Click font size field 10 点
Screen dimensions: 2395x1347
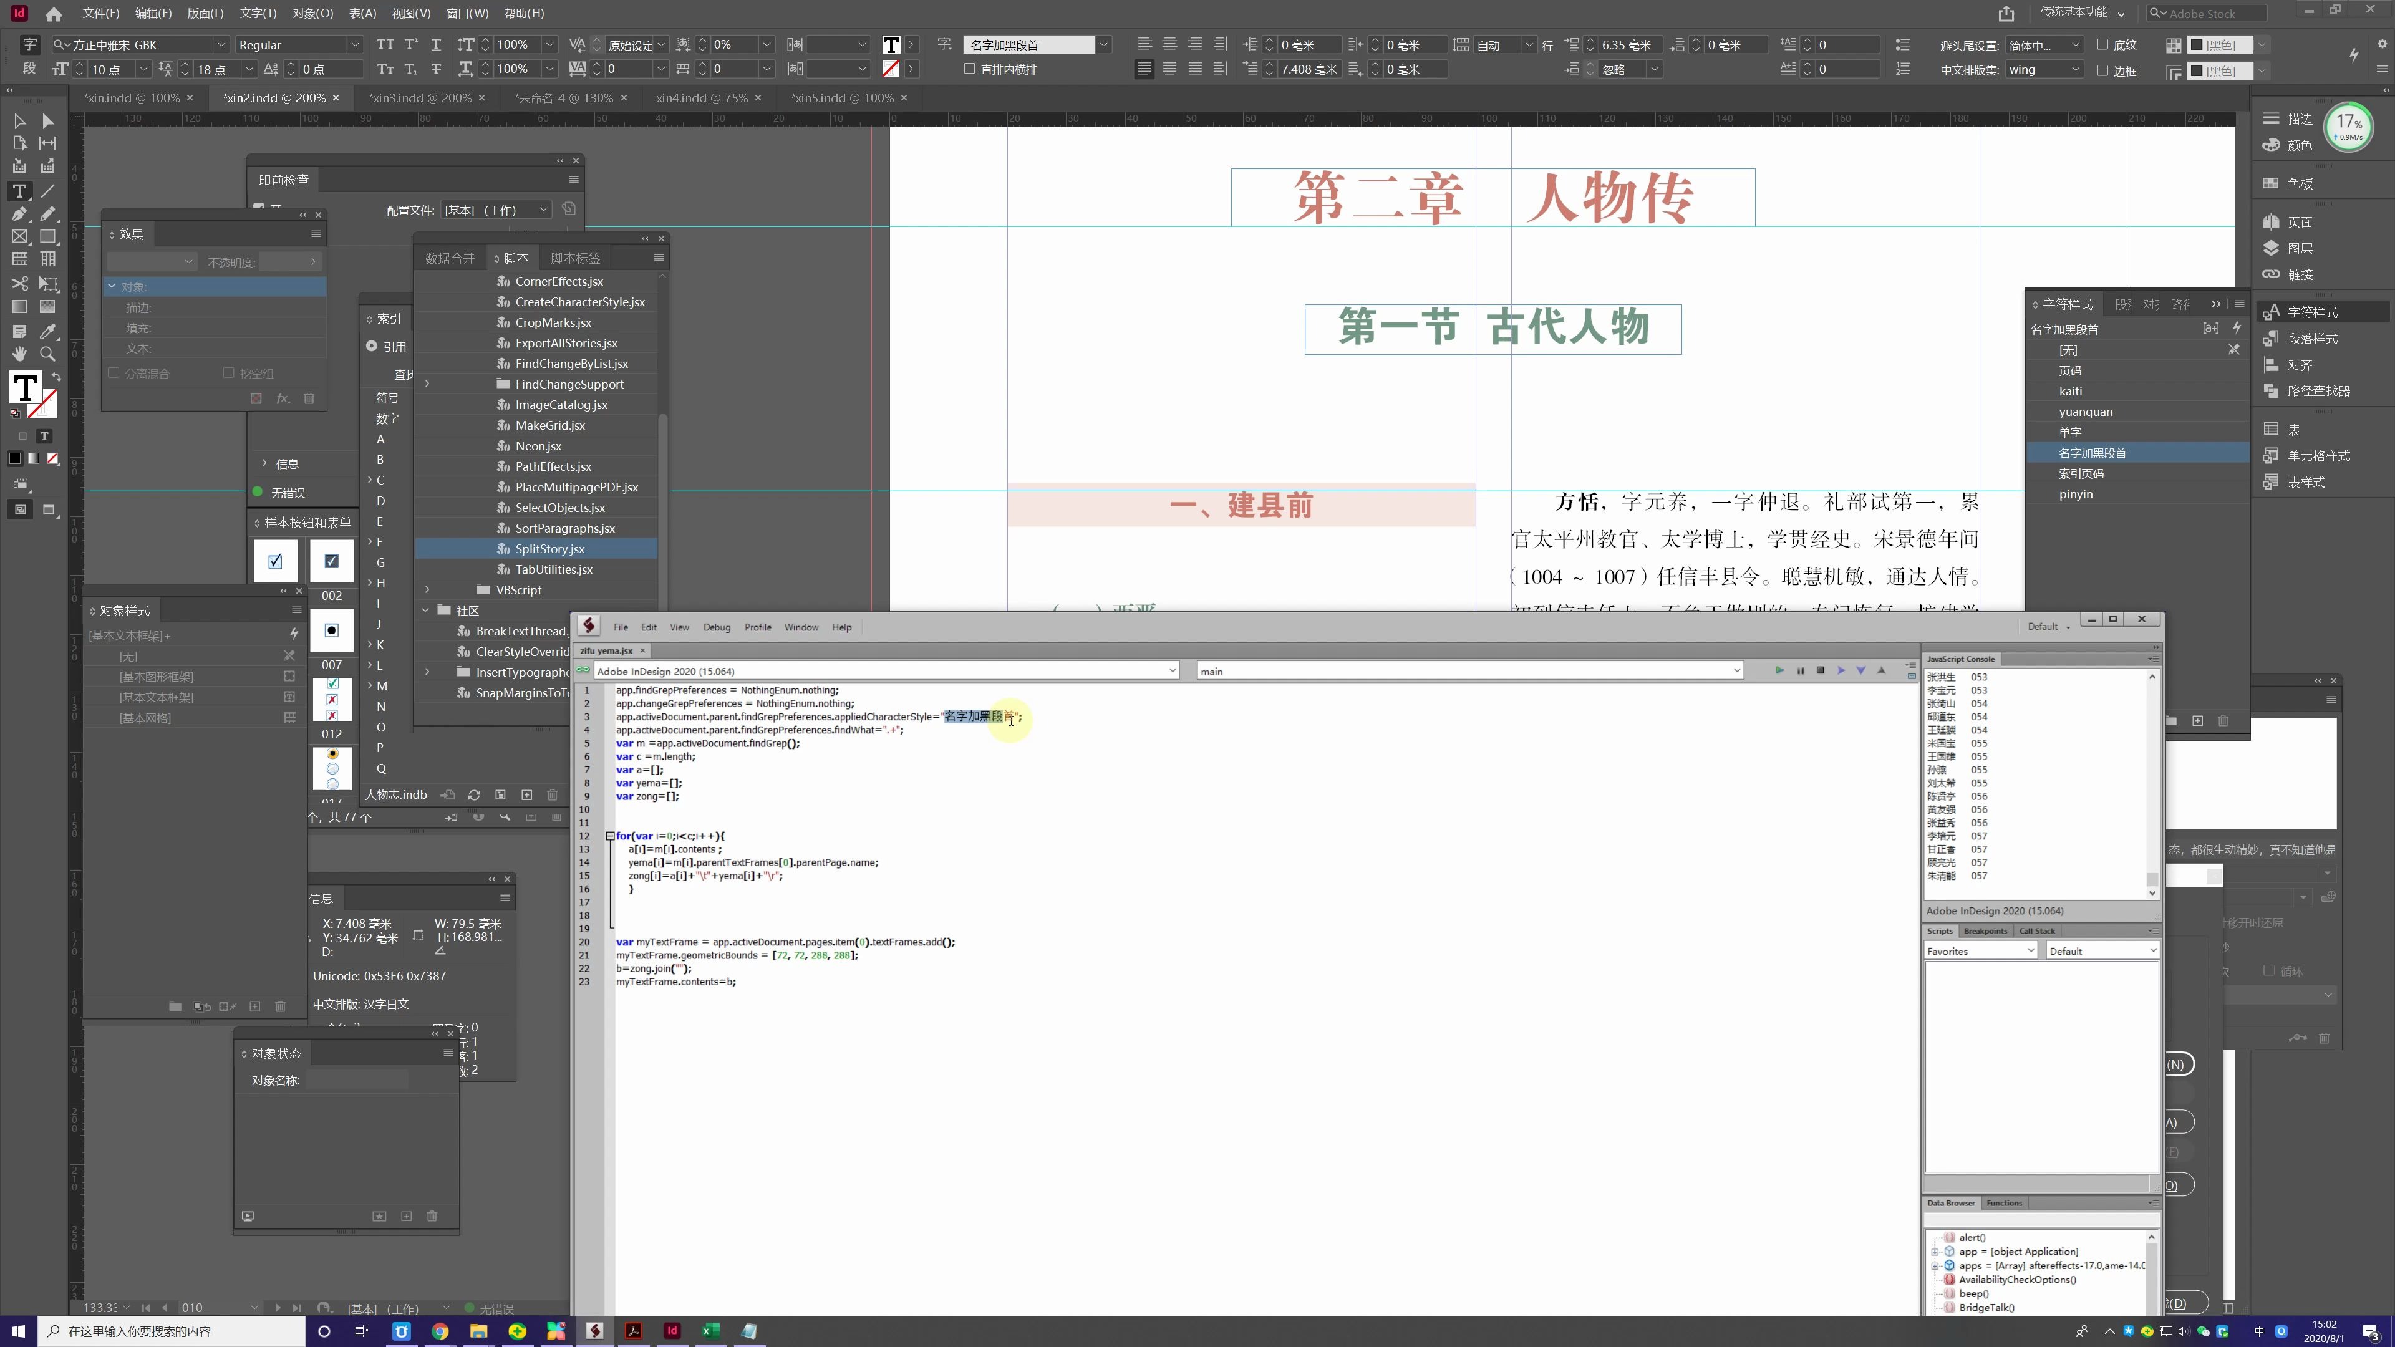pyautogui.click(x=112, y=70)
